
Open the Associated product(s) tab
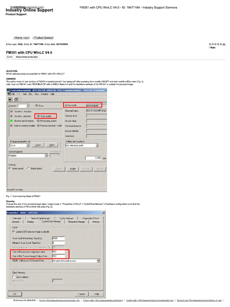click(x=27, y=57)
